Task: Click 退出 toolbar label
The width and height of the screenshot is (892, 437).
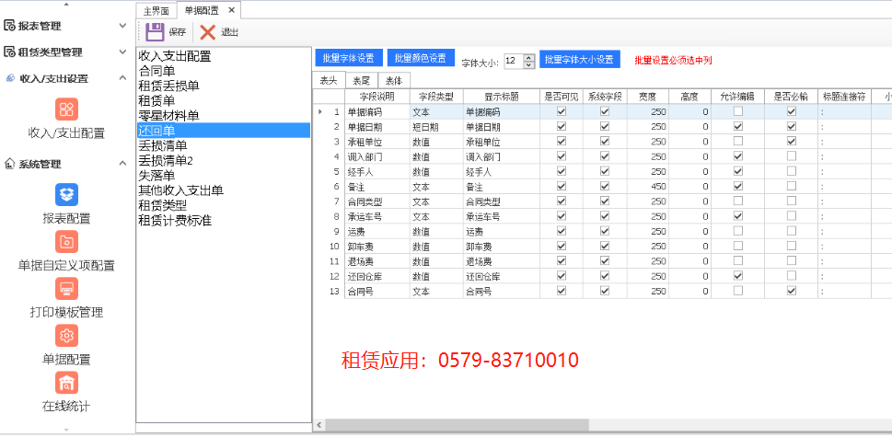Action: (230, 32)
